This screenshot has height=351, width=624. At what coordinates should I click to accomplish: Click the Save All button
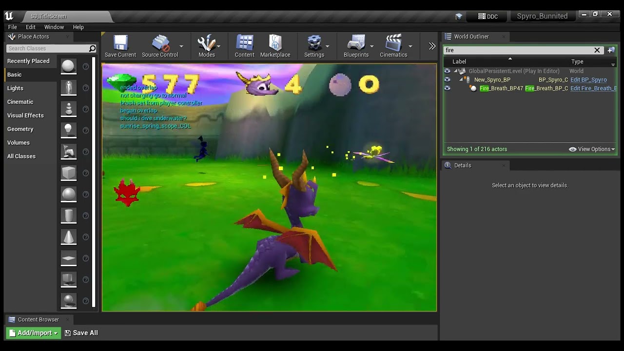click(x=81, y=333)
